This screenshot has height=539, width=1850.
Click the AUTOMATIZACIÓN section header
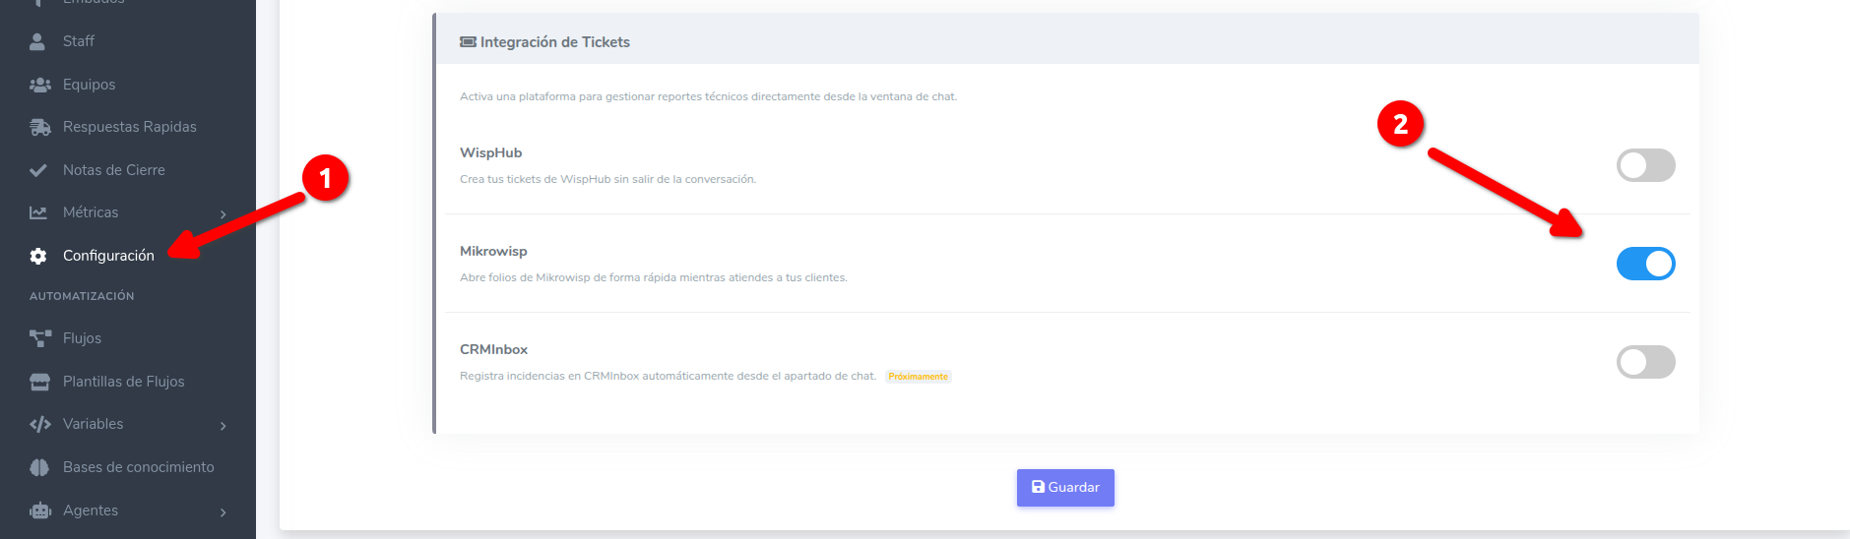[82, 296]
